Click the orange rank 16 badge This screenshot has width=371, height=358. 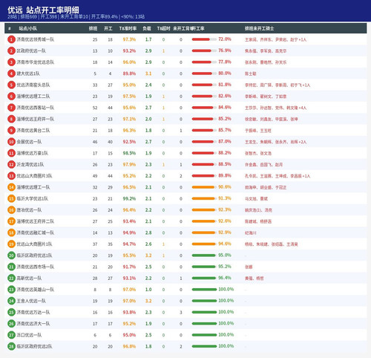coord(11,210)
